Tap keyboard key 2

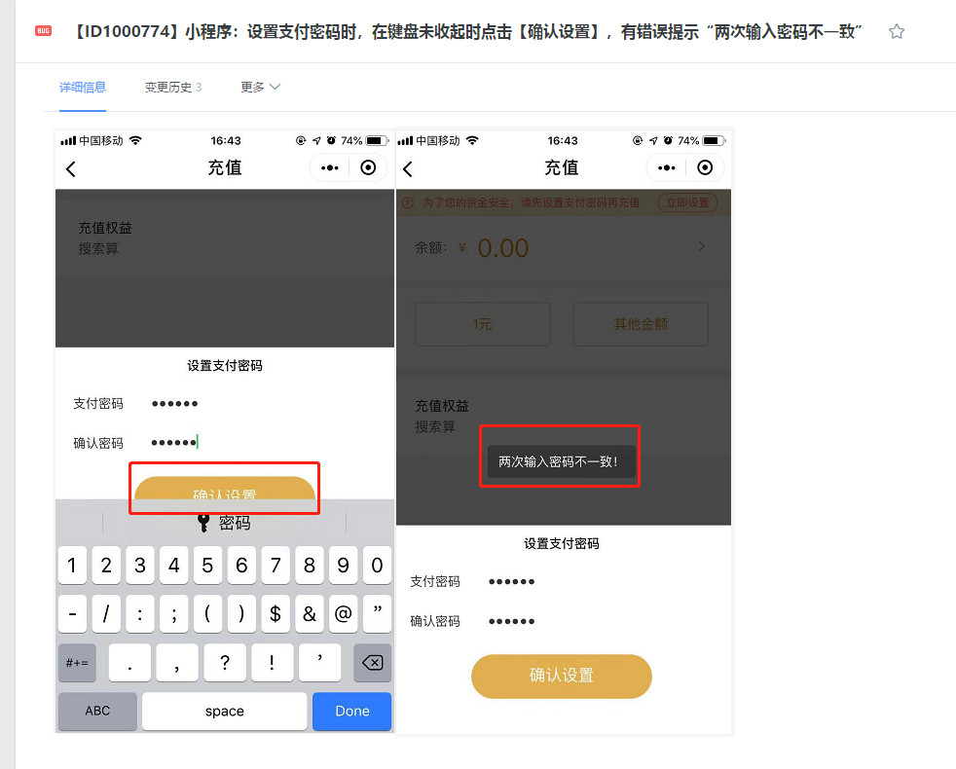click(x=106, y=566)
